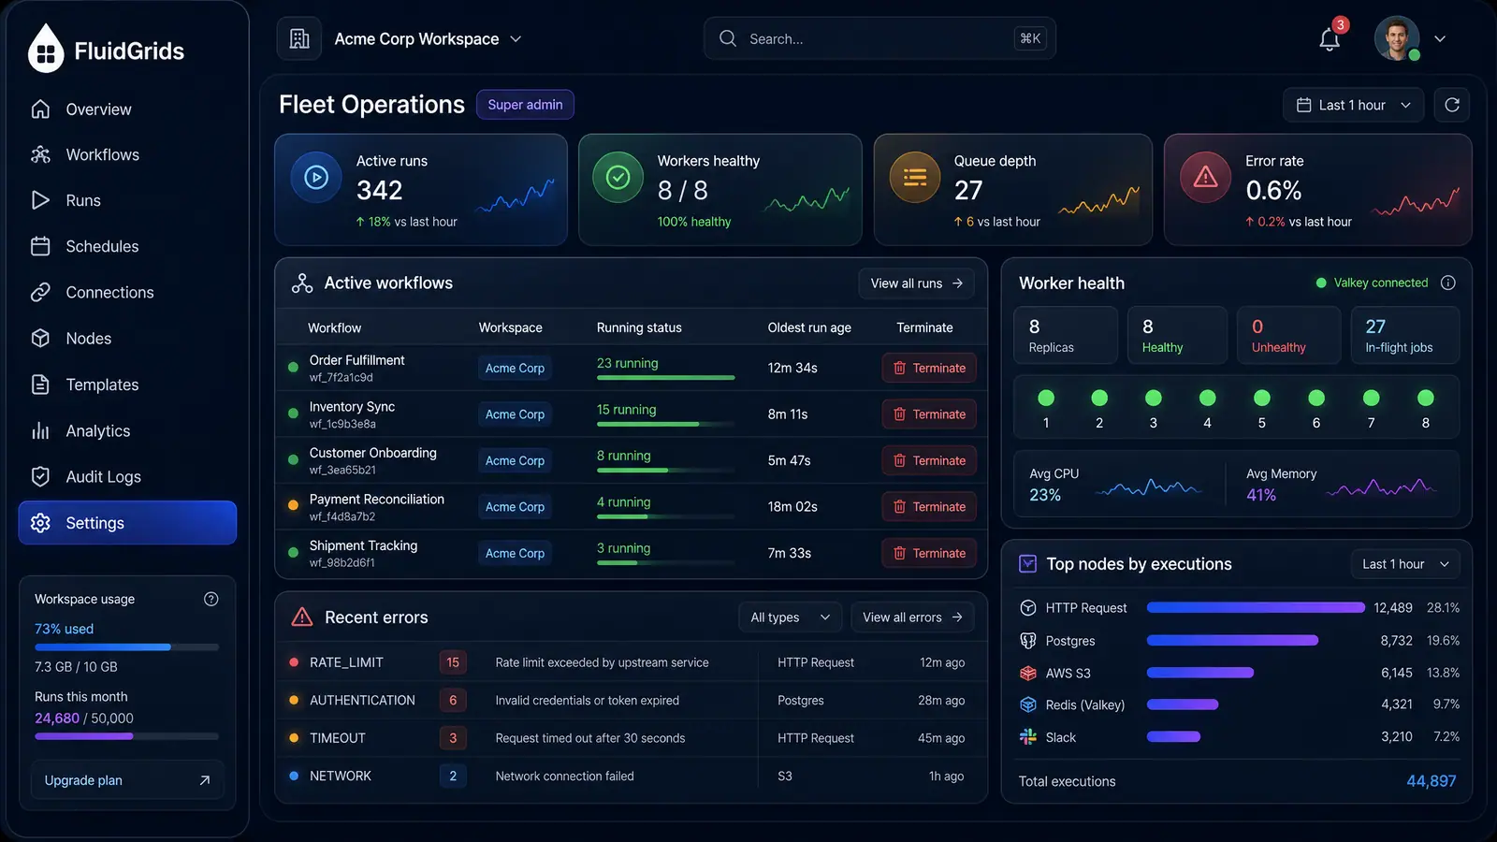The height and width of the screenshot is (842, 1497).
Task: Terminate the Inventory Sync workflow
Action: click(x=929, y=414)
